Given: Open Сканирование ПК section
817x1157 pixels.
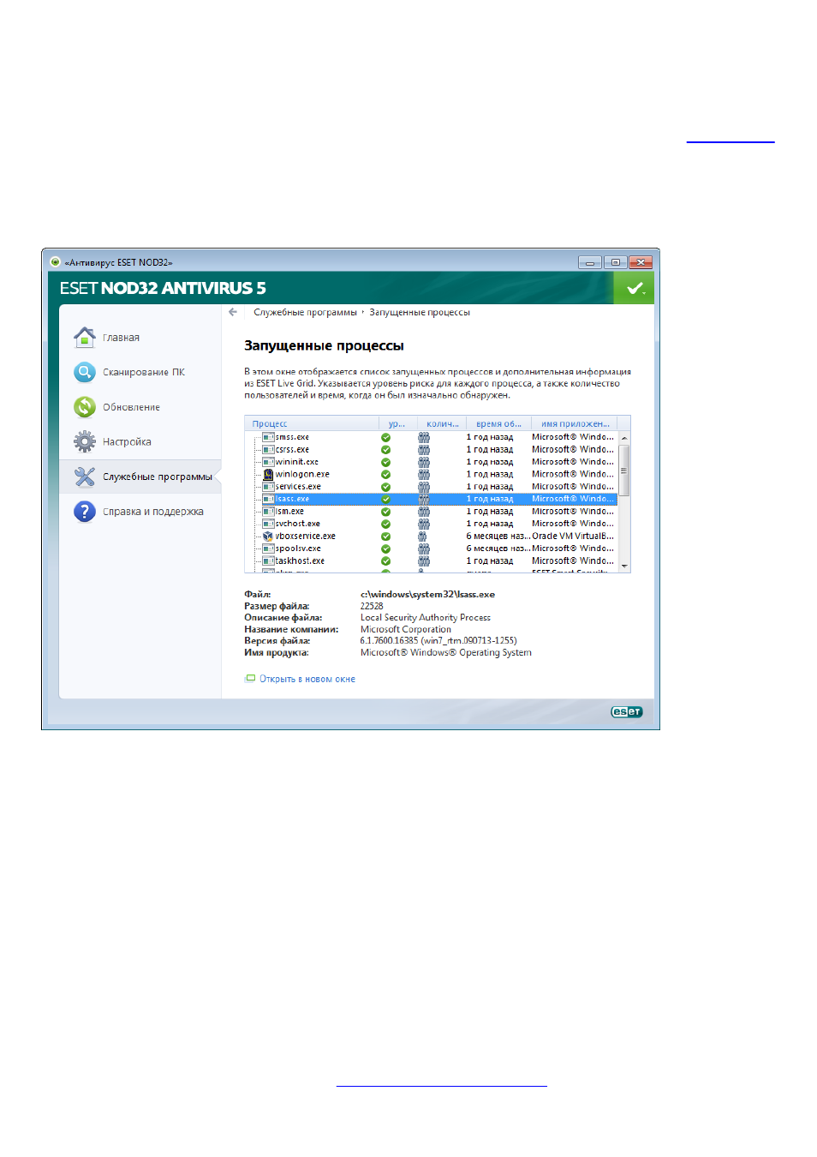Looking at the screenshot, I should point(144,372).
